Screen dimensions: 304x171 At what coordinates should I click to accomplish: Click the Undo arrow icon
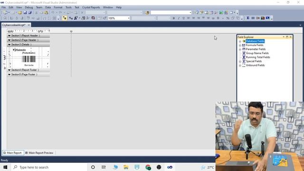[53, 13]
